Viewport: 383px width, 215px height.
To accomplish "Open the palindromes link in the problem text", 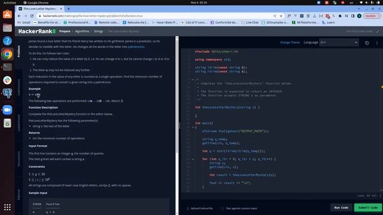I will [136, 47].
